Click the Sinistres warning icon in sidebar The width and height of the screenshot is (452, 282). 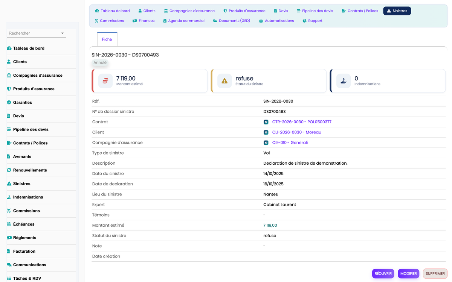[x=9, y=183]
